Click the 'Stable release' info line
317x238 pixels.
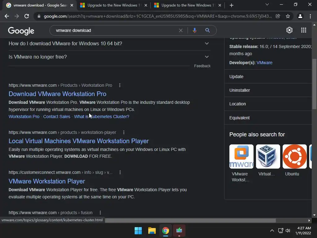pos(271,50)
